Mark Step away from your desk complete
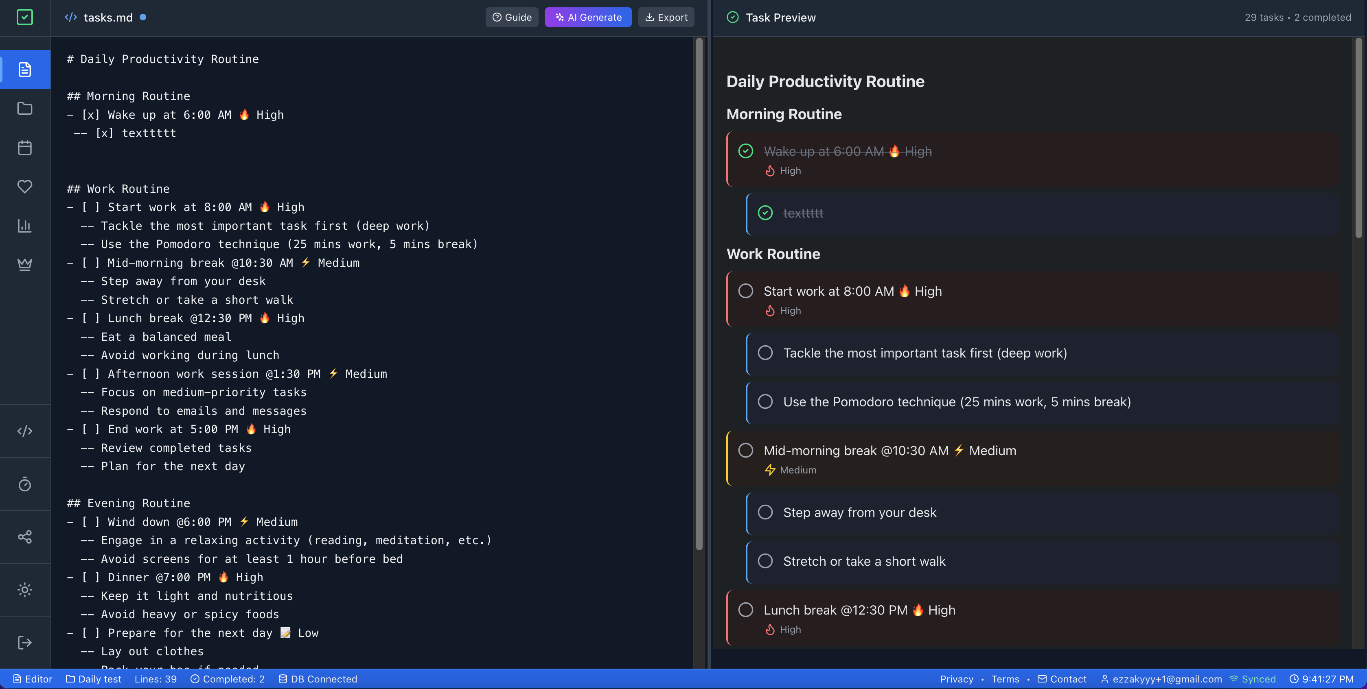The image size is (1367, 689). (765, 512)
